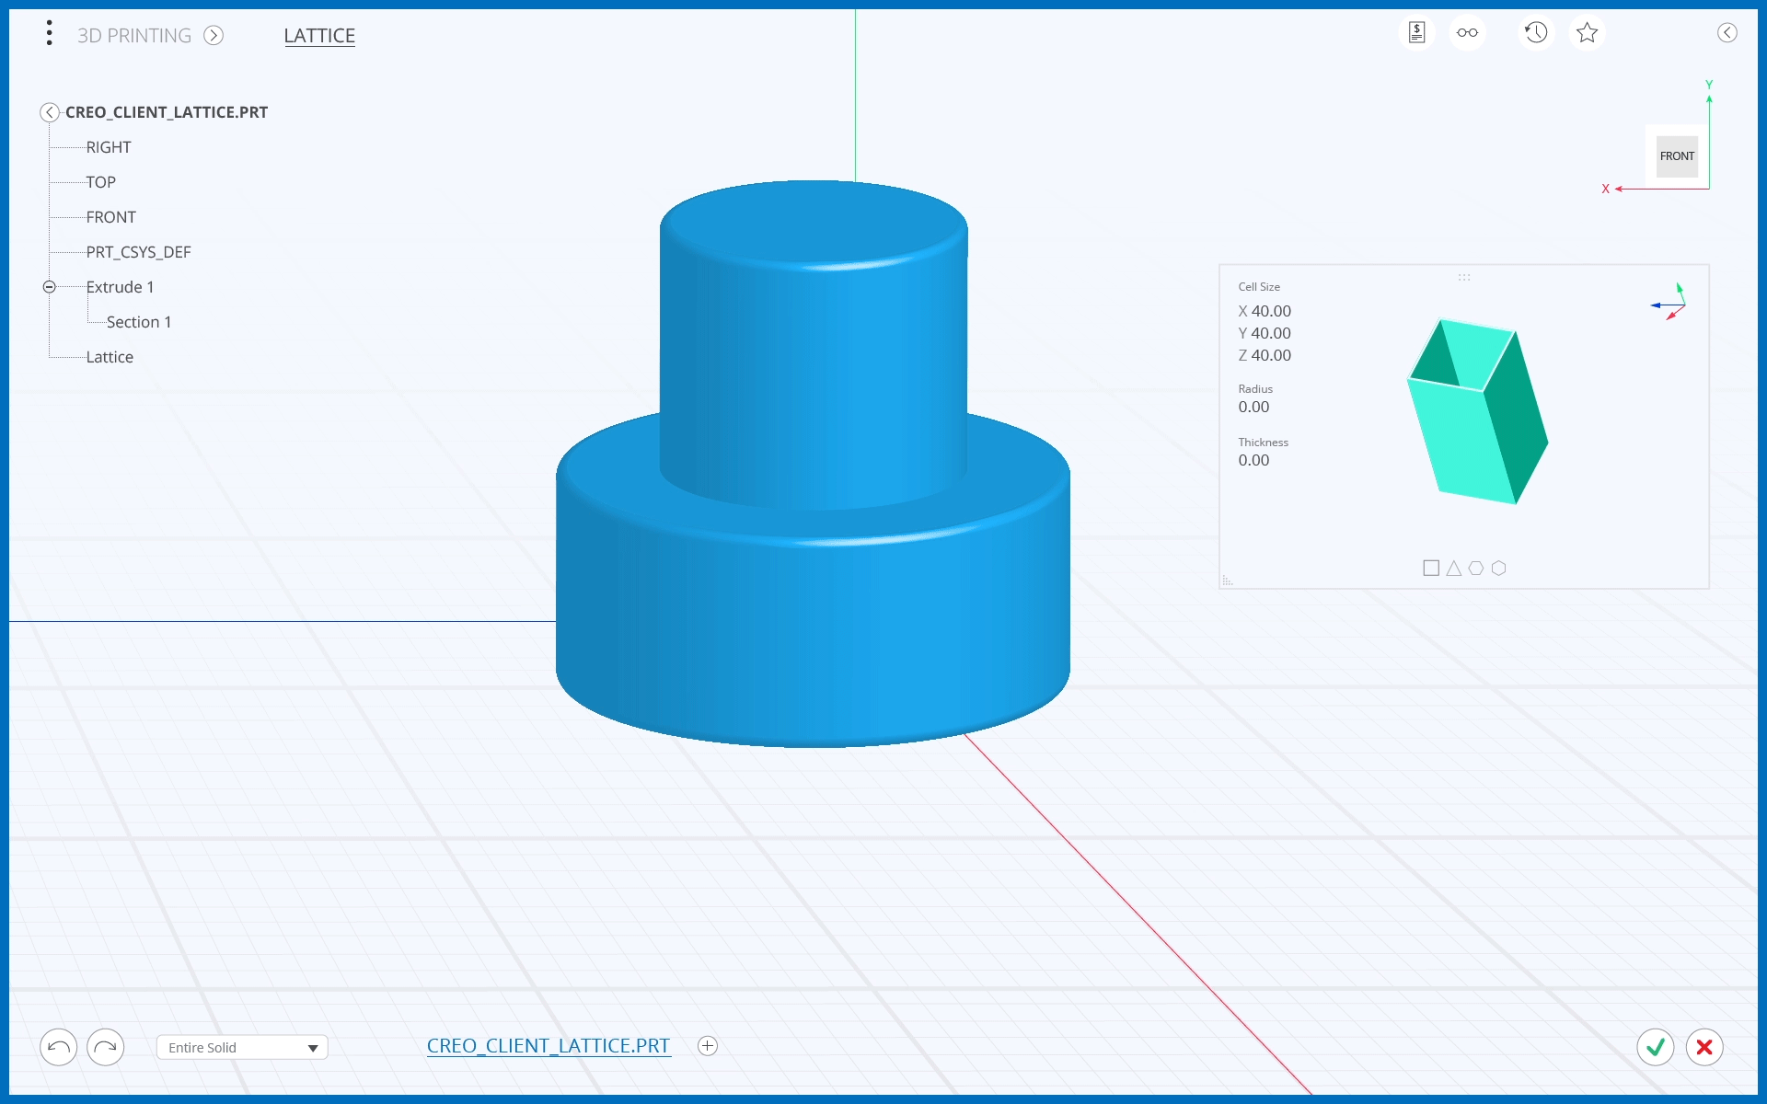Click the FRONT face on orientation cube
Viewport: 1767px width, 1104px height.
click(x=1677, y=155)
